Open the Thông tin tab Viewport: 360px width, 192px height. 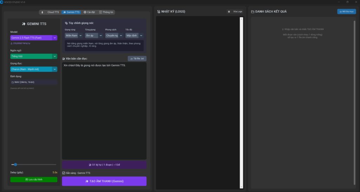point(106,12)
